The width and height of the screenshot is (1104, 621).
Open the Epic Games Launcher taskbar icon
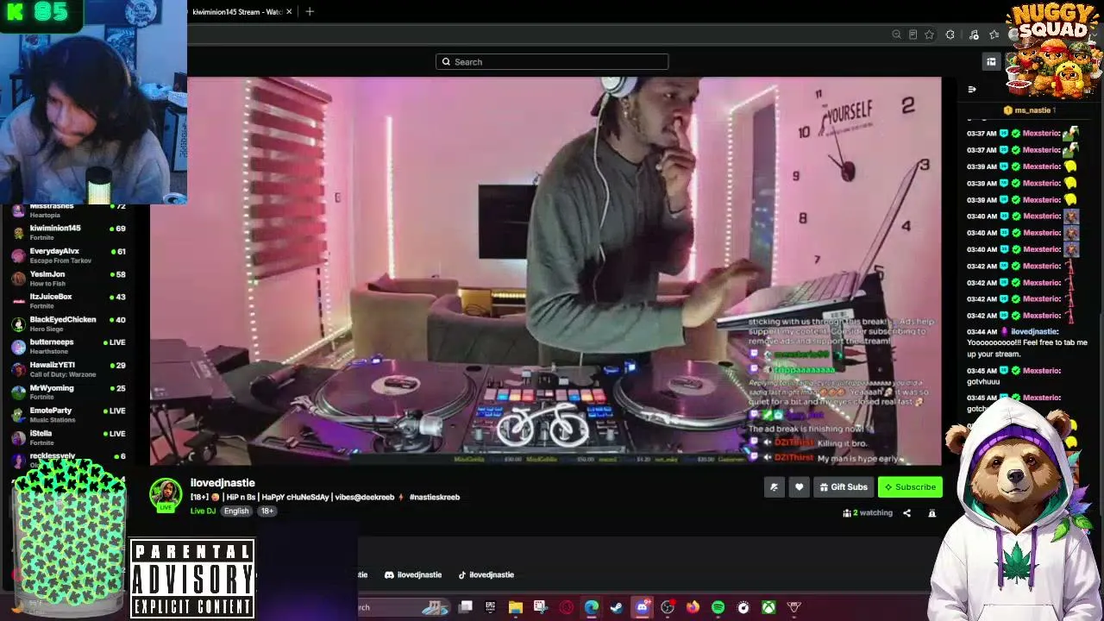pyautogui.click(x=490, y=607)
